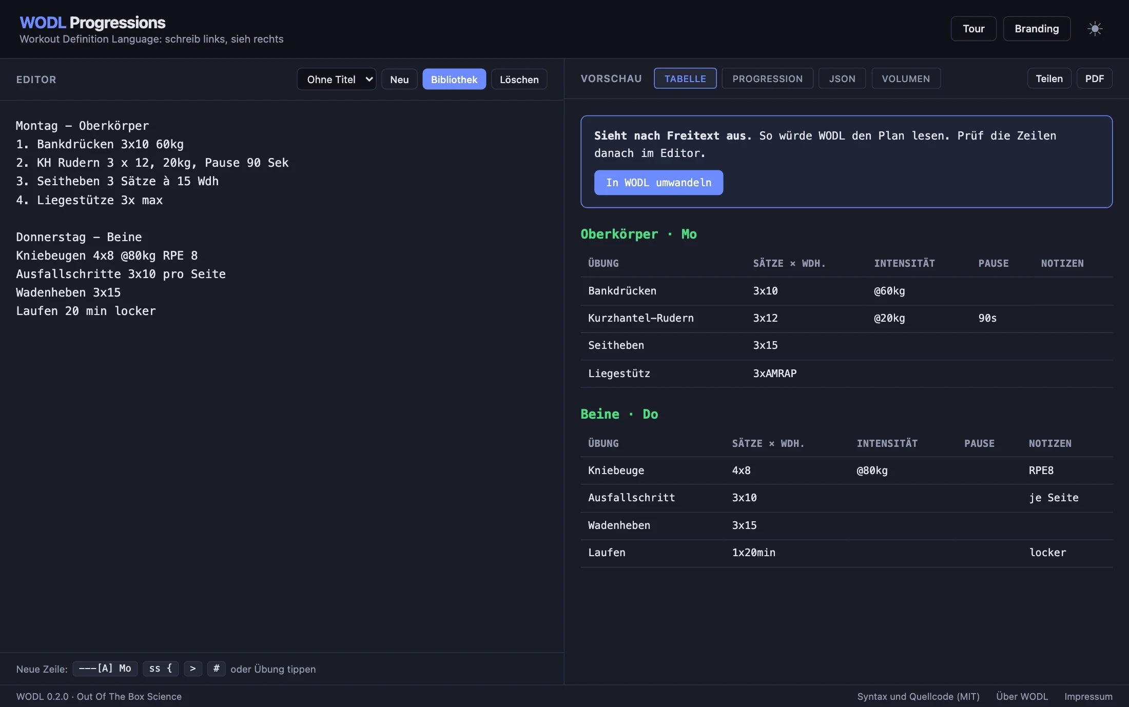Click the @60kg cell for Bankdrücken
Viewport: 1129px width, 707px height.
pos(889,291)
